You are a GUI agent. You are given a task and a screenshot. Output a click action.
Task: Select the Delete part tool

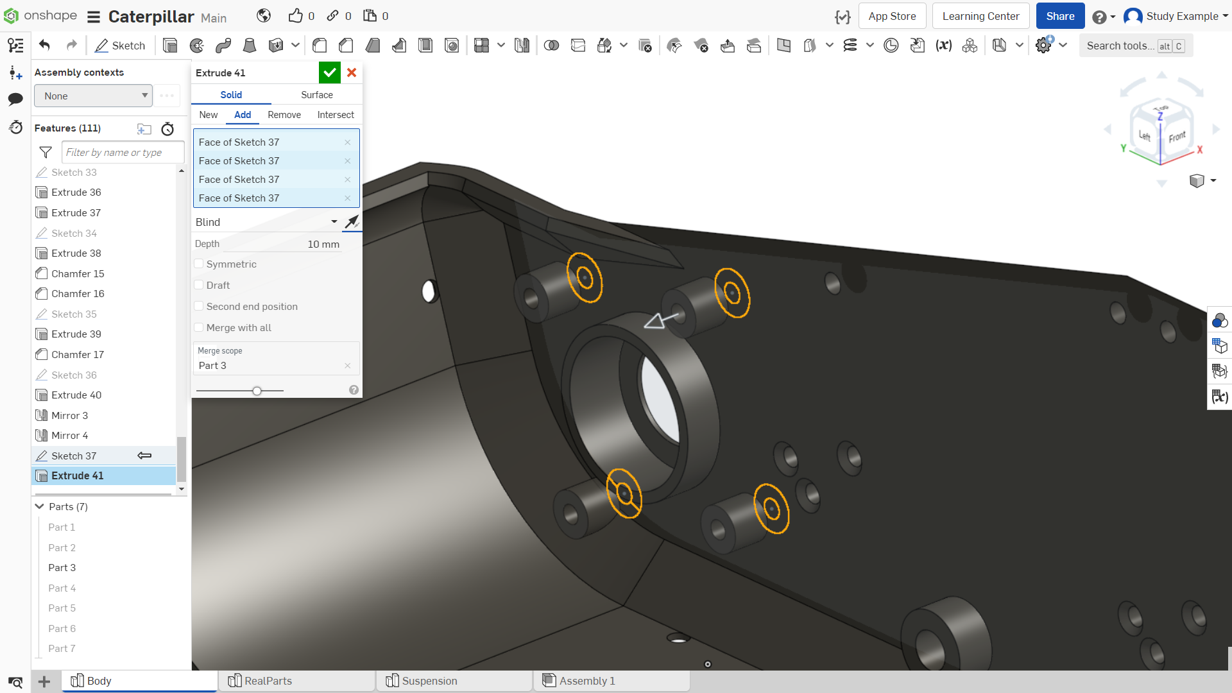[645, 46]
